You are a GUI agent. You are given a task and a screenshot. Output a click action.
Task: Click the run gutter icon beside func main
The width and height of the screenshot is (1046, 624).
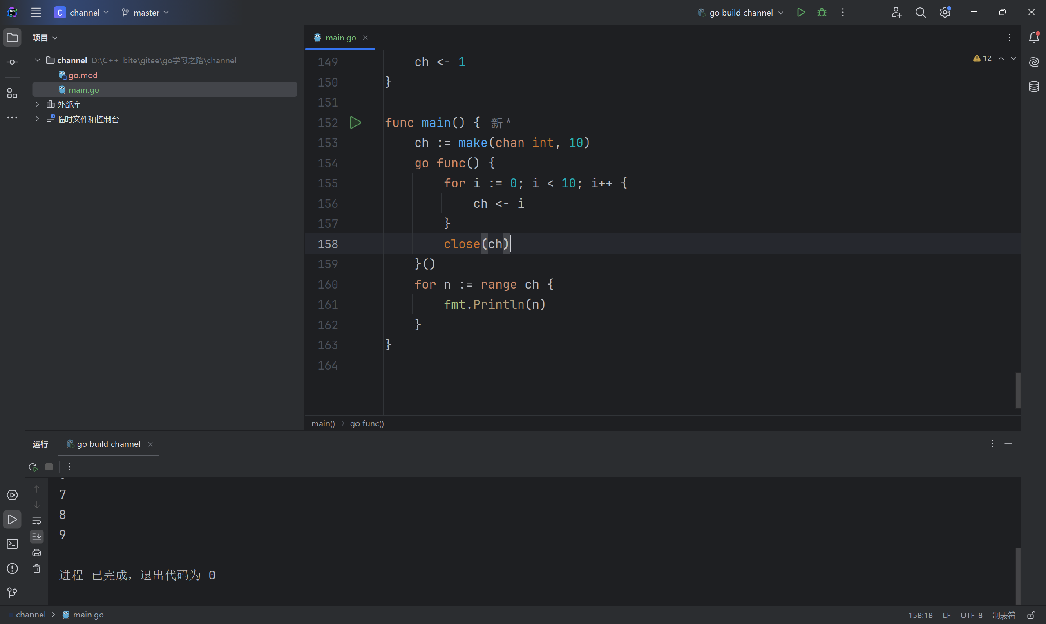[x=355, y=123]
